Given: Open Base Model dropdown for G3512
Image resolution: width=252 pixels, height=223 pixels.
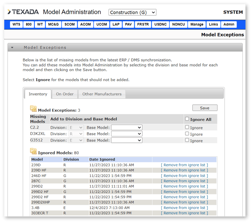Looking at the screenshot, I should point(126,141).
